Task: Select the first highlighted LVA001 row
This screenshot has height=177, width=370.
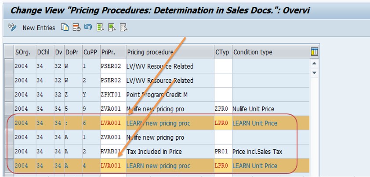Action: pyautogui.click(x=8, y=123)
